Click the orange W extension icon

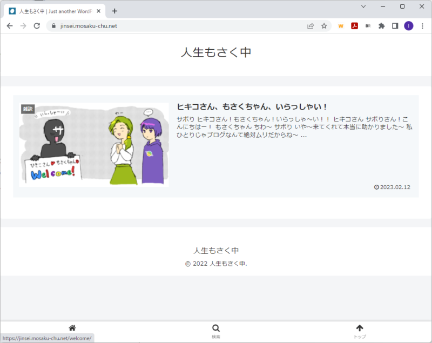[x=341, y=25]
